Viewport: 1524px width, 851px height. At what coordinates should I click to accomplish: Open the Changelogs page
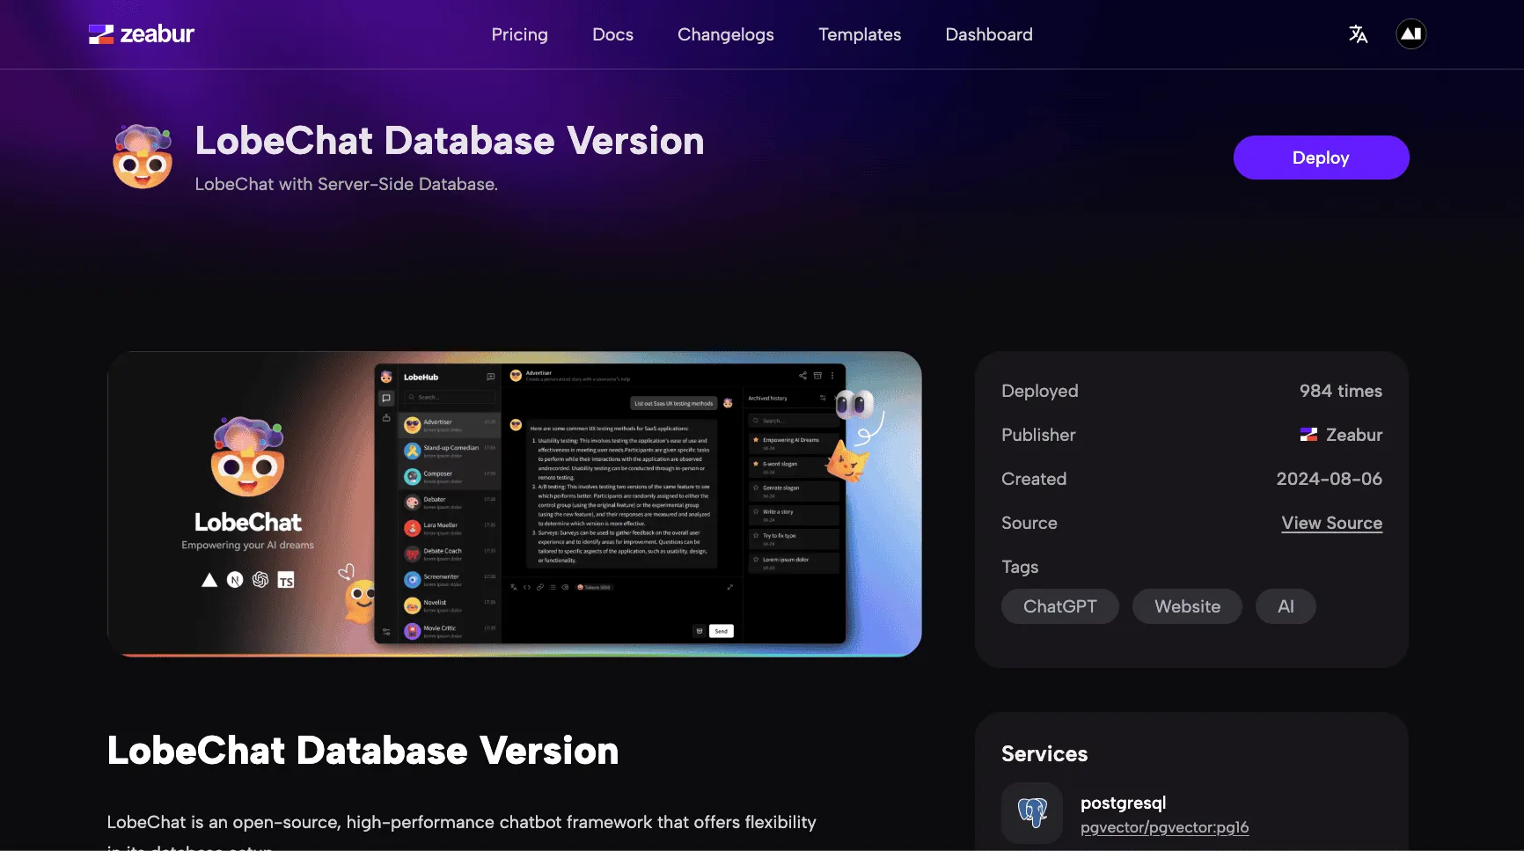(x=725, y=34)
